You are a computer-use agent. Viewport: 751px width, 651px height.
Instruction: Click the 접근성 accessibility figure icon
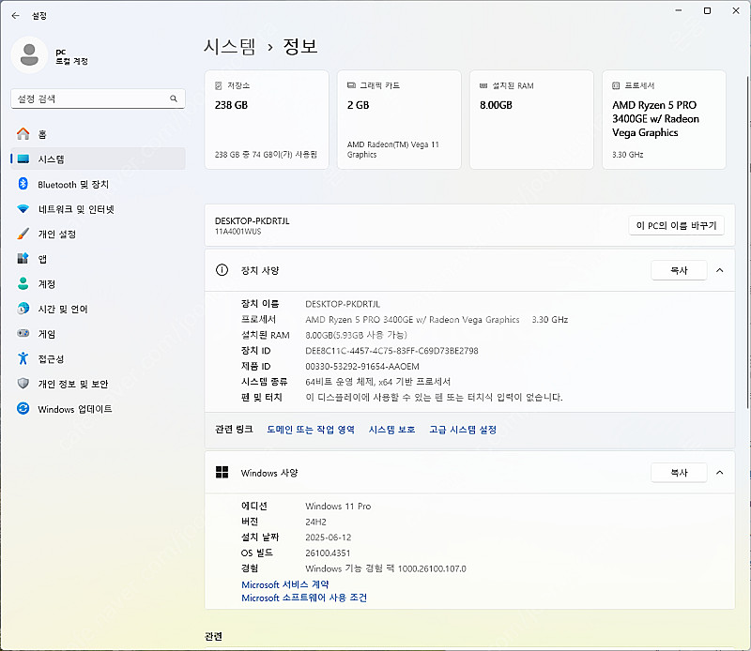click(23, 358)
